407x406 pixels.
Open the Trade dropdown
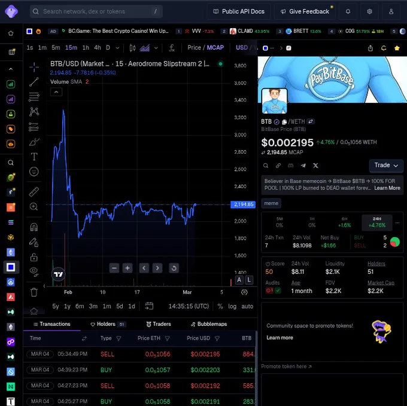pos(386,166)
